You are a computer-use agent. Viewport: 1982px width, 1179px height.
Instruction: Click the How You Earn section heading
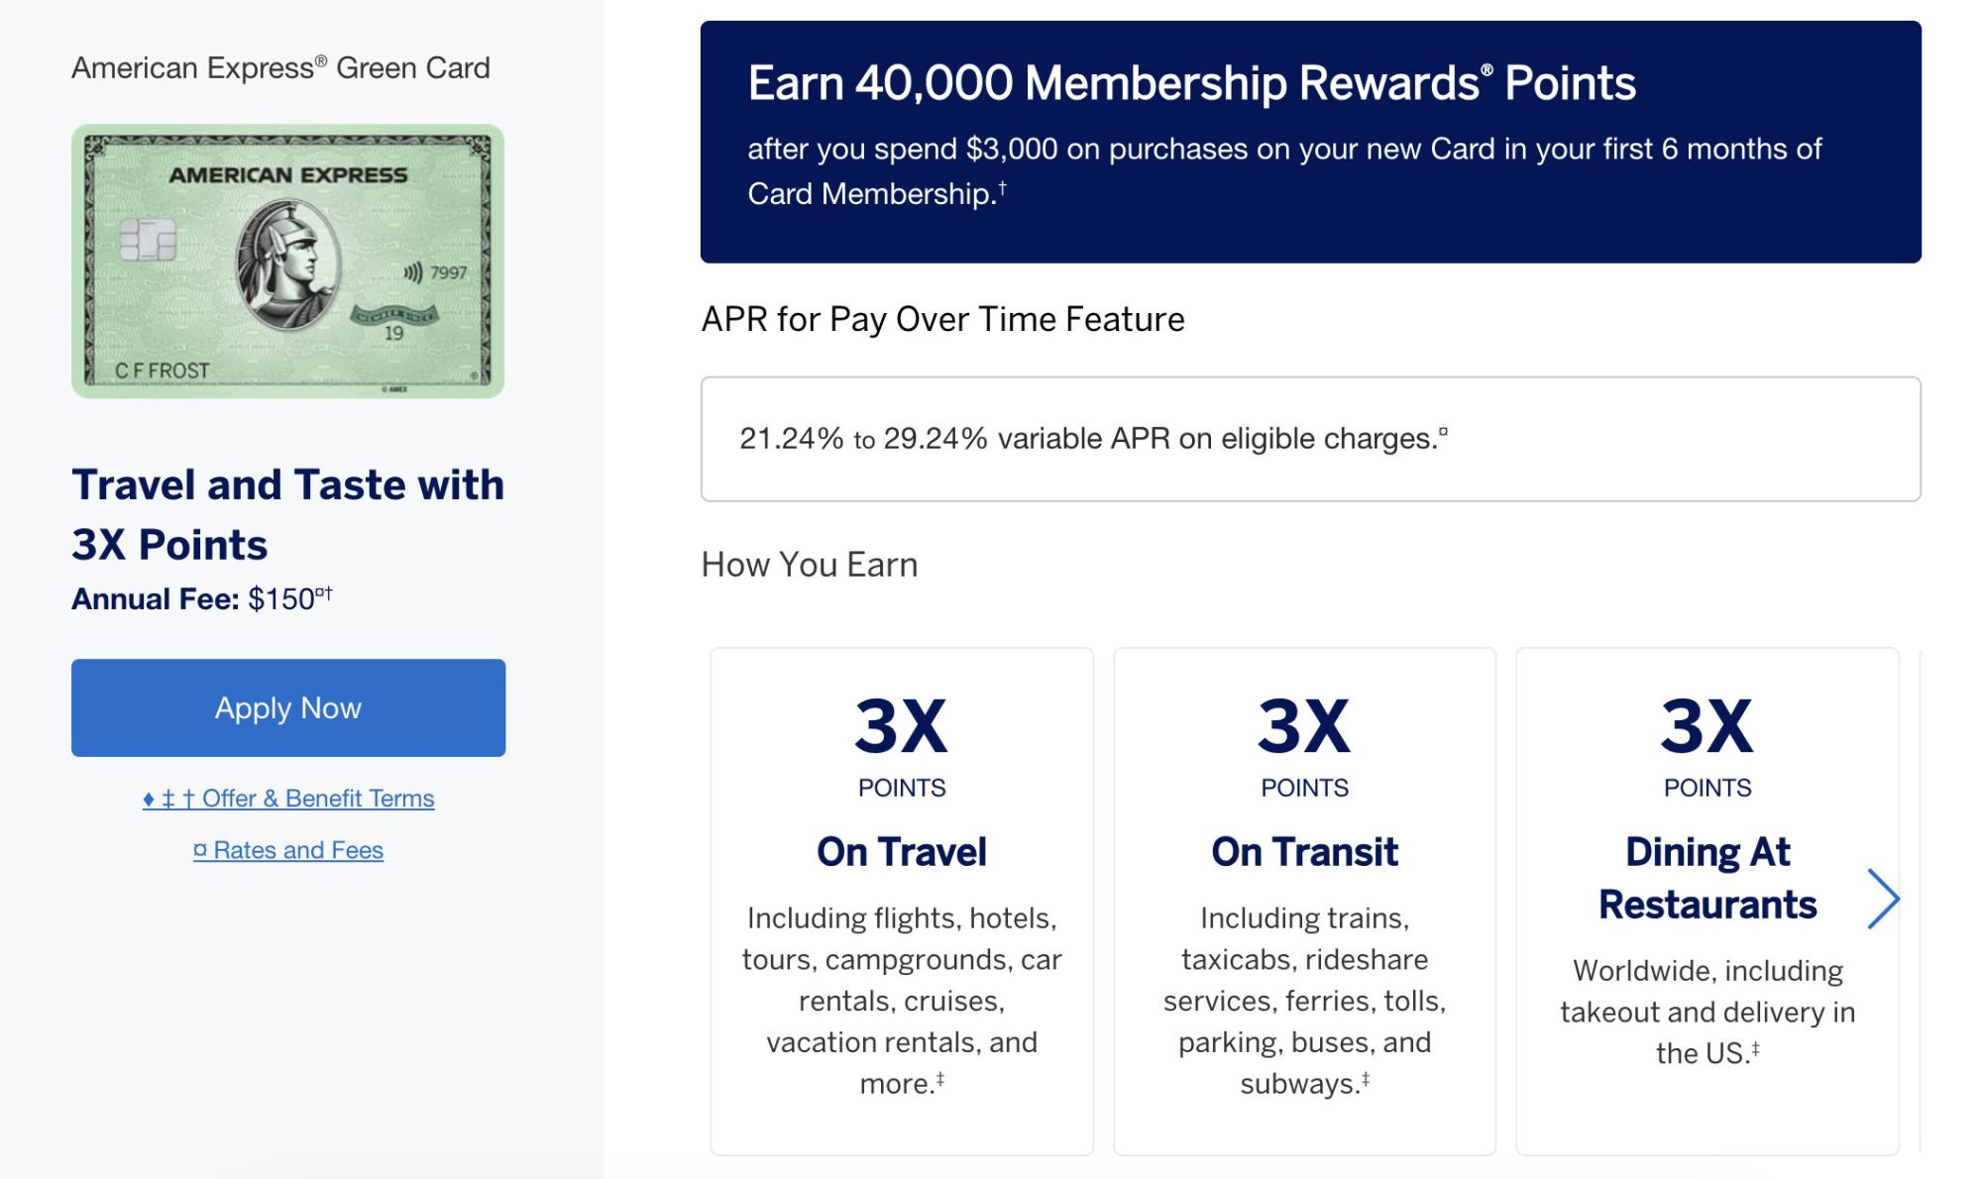(x=809, y=565)
